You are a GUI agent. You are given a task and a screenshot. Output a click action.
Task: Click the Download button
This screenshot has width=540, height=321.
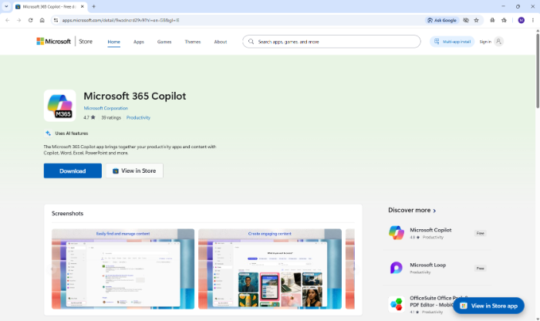[73, 171]
